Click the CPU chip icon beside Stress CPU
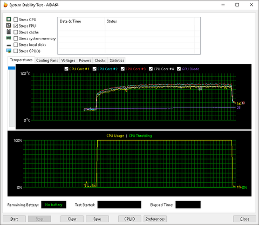Screen dimensions: 259x225 (x=9, y=19)
